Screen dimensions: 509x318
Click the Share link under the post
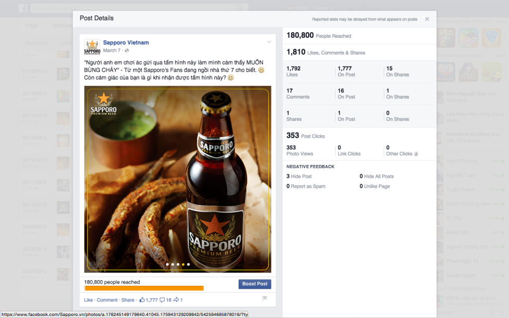128,300
